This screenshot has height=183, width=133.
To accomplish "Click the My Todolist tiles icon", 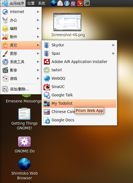I will click(47, 103).
